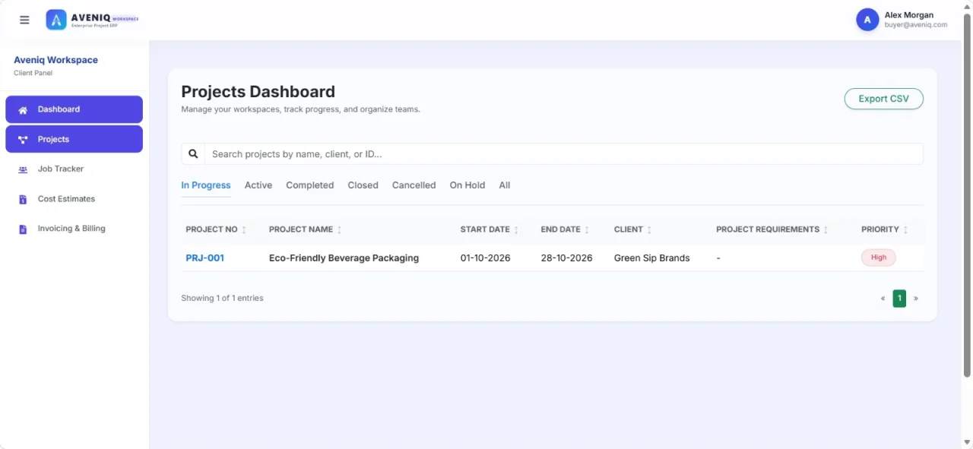Screen dimensions: 973x449
Task: Click Eco-Friendly Beverage Packaging project name
Action: click(x=344, y=258)
